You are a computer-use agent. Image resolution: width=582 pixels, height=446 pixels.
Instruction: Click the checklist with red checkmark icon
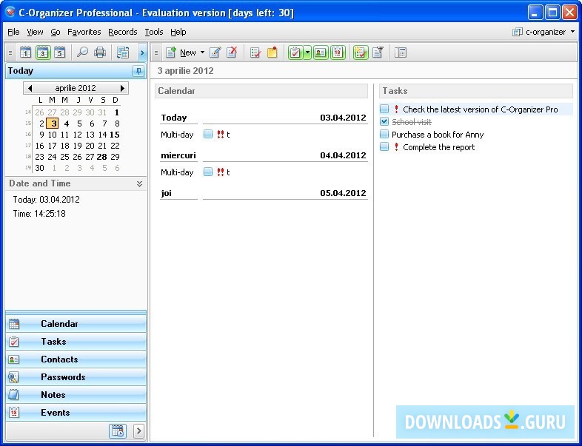pos(255,53)
